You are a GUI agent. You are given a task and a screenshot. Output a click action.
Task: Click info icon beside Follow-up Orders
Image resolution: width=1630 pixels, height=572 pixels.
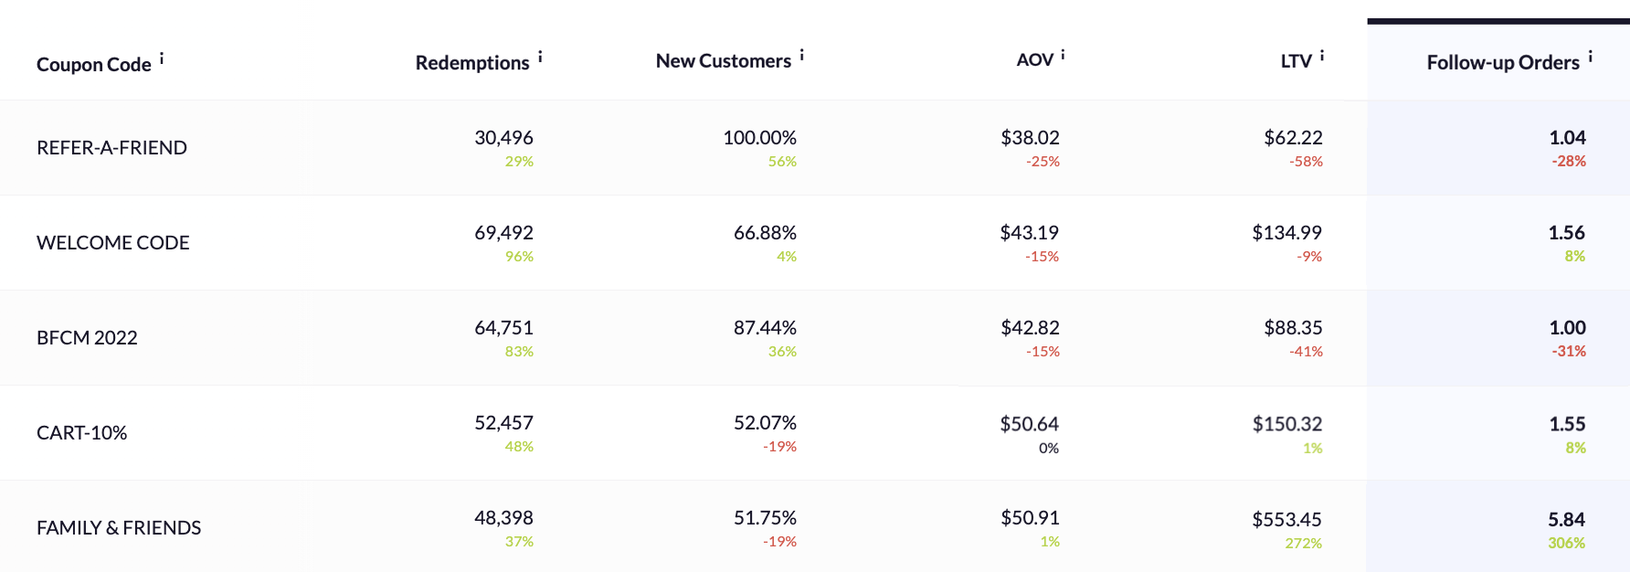pos(1590,57)
